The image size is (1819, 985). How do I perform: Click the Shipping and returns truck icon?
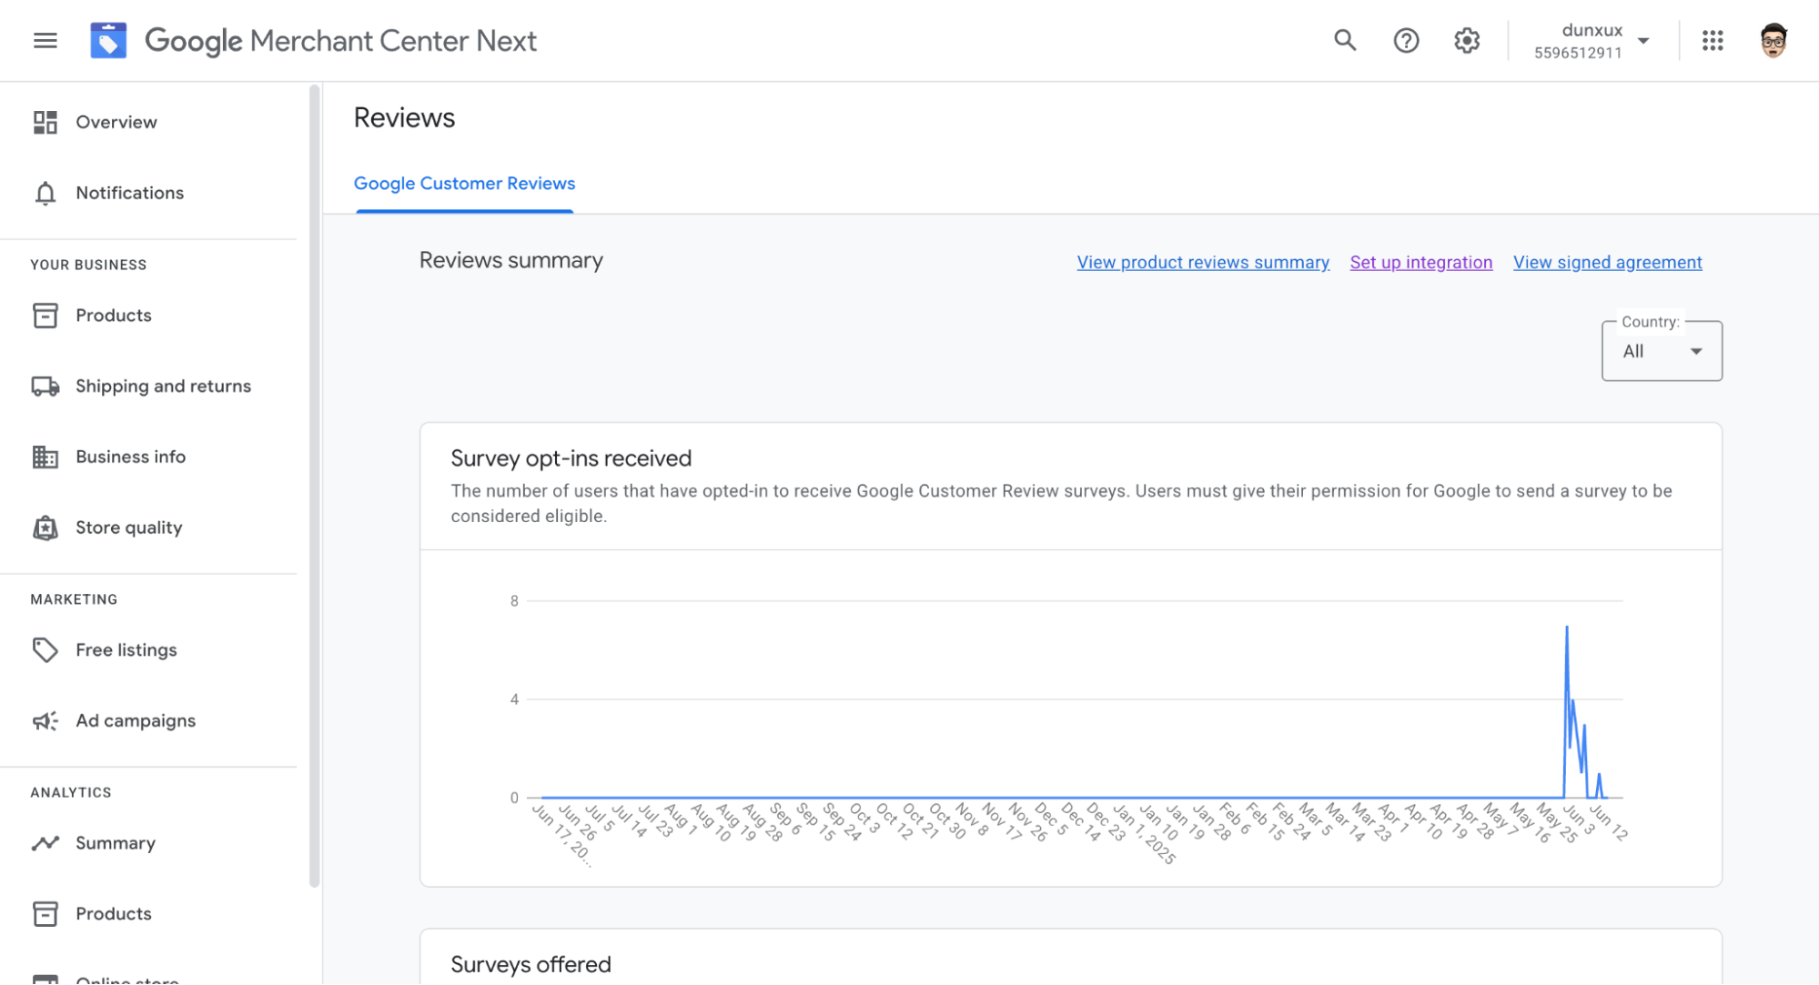[x=45, y=386]
